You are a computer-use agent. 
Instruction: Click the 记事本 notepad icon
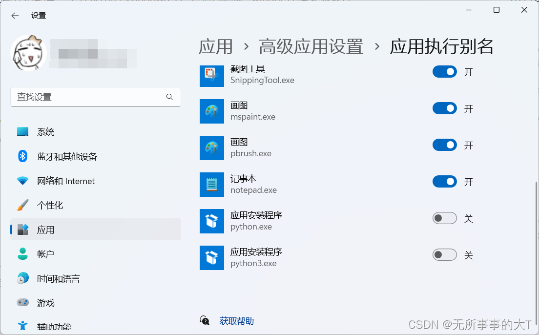(211, 185)
